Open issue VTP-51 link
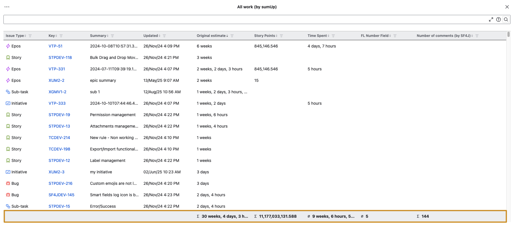This screenshot has height=230, width=514. pyautogui.click(x=55, y=46)
